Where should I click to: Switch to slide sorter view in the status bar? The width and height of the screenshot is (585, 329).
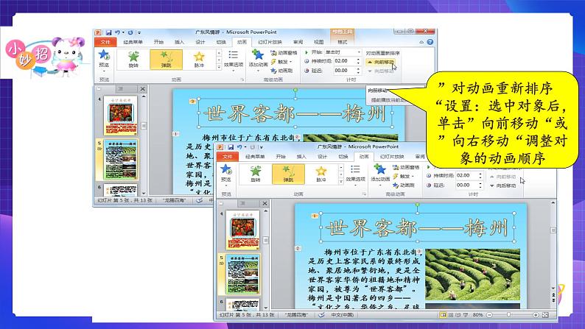click(x=450, y=315)
